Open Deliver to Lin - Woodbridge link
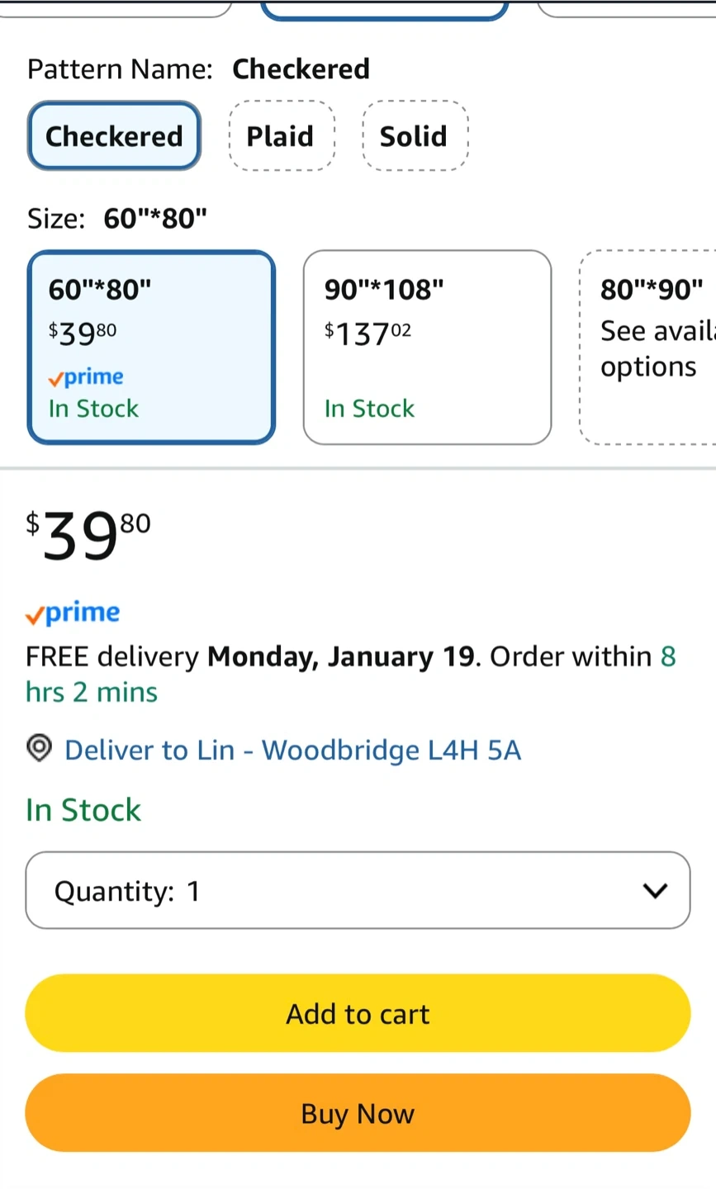Screen dimensions: 716x1189 (292, 750)
